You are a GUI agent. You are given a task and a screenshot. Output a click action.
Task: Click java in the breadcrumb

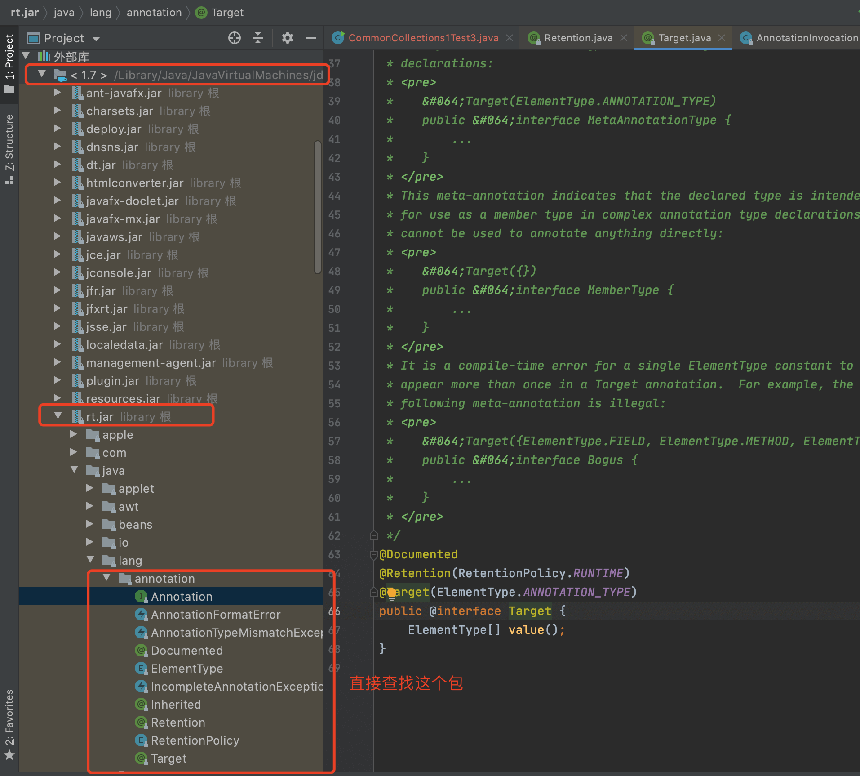pos(64,13)
